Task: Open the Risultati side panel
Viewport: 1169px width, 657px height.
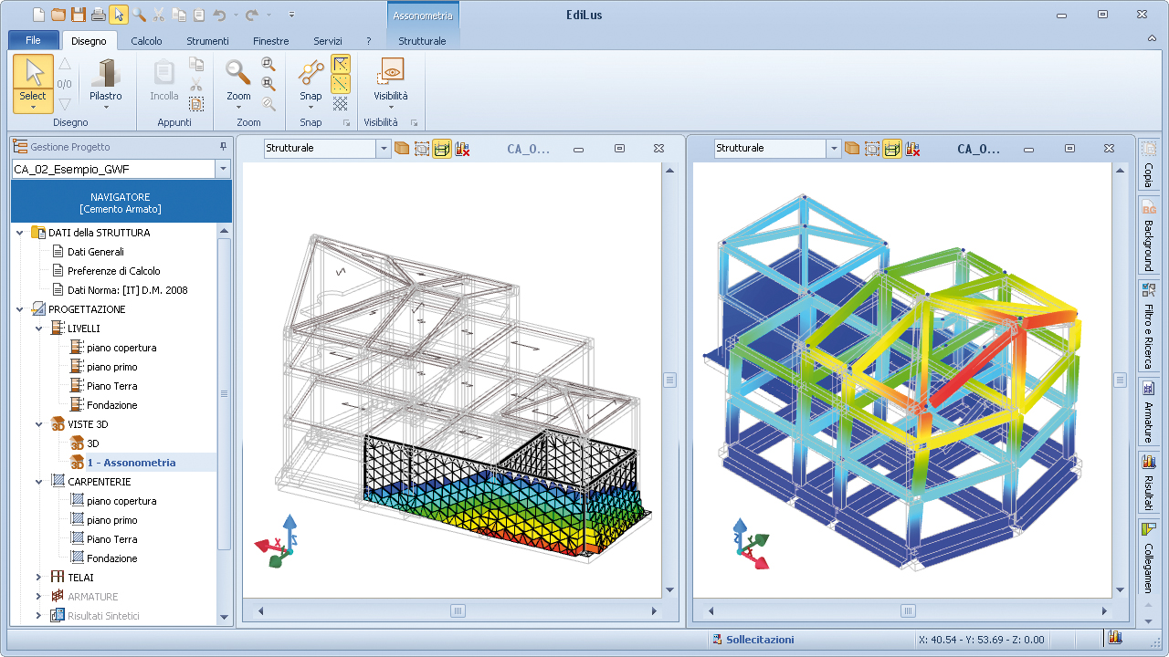Action: (x=1148, y=483)
